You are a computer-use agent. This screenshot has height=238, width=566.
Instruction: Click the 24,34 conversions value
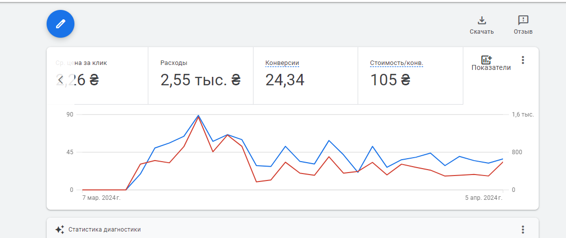[285, 80]
